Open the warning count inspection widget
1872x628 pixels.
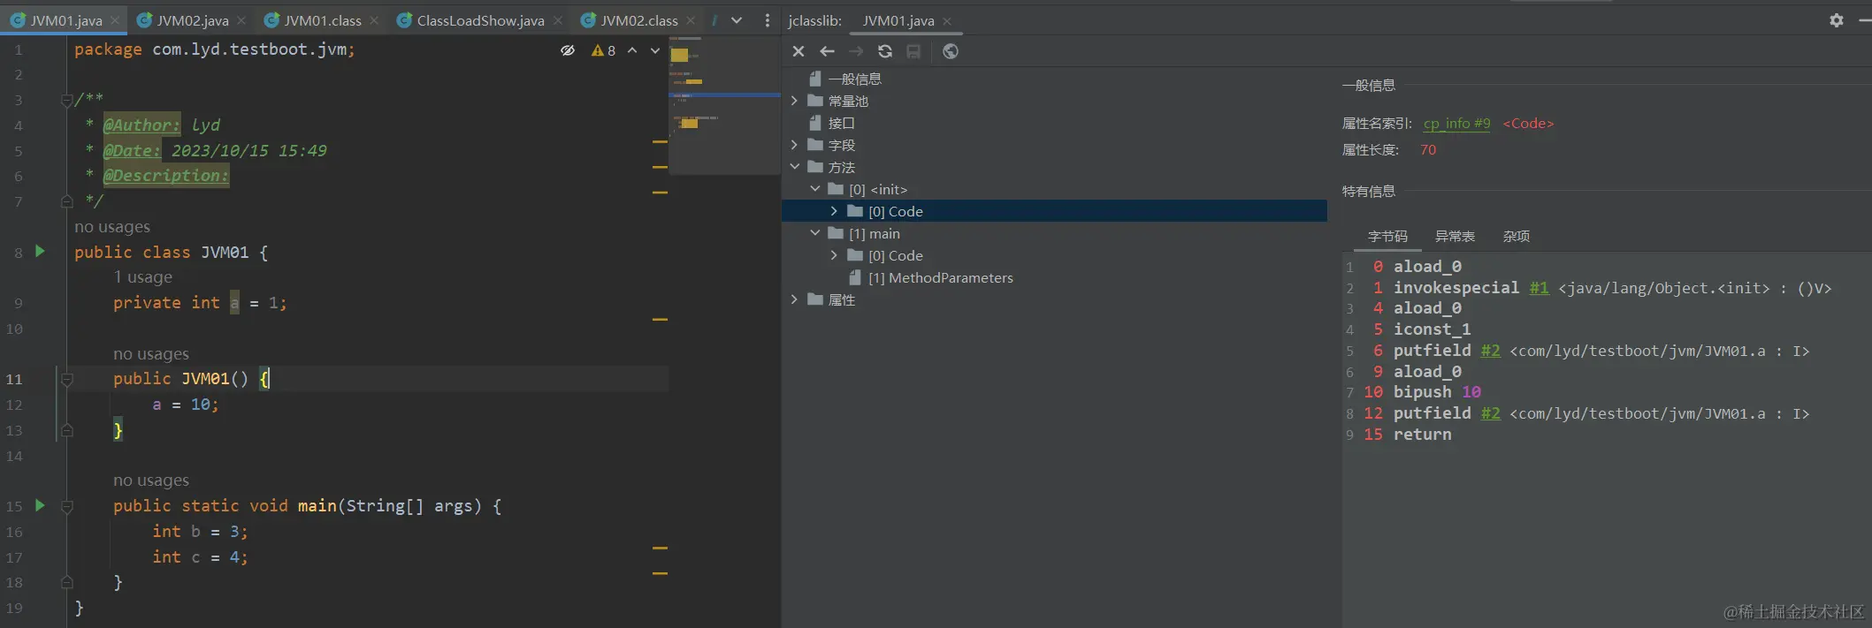pos(604,50)
